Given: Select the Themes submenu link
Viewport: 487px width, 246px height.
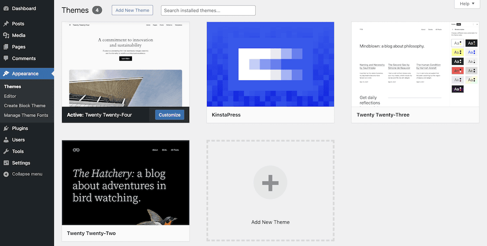Looking at the screenshot, I should coord(13,87).
